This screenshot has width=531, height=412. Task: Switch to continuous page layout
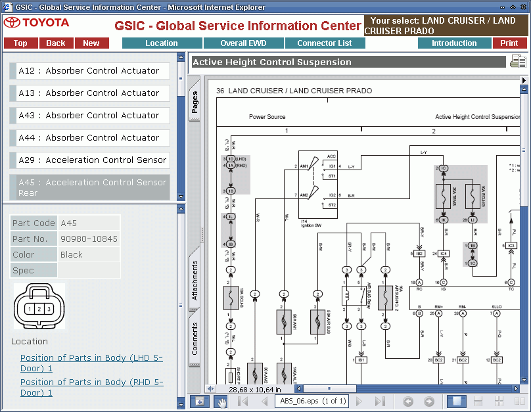478,401
